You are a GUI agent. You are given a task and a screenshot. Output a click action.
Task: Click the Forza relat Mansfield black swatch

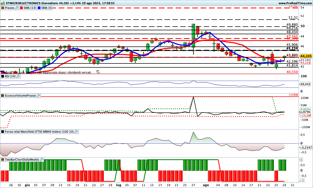click(3, 132)
